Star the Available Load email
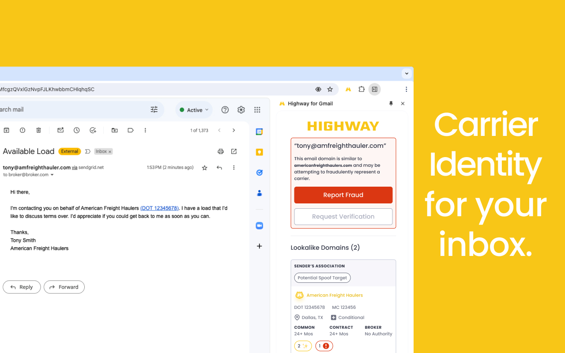The height and width of the screenshot is (353, 565). [204, 167]
